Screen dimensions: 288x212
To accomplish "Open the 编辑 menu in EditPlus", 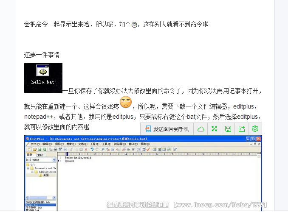I will coord(47,144).
